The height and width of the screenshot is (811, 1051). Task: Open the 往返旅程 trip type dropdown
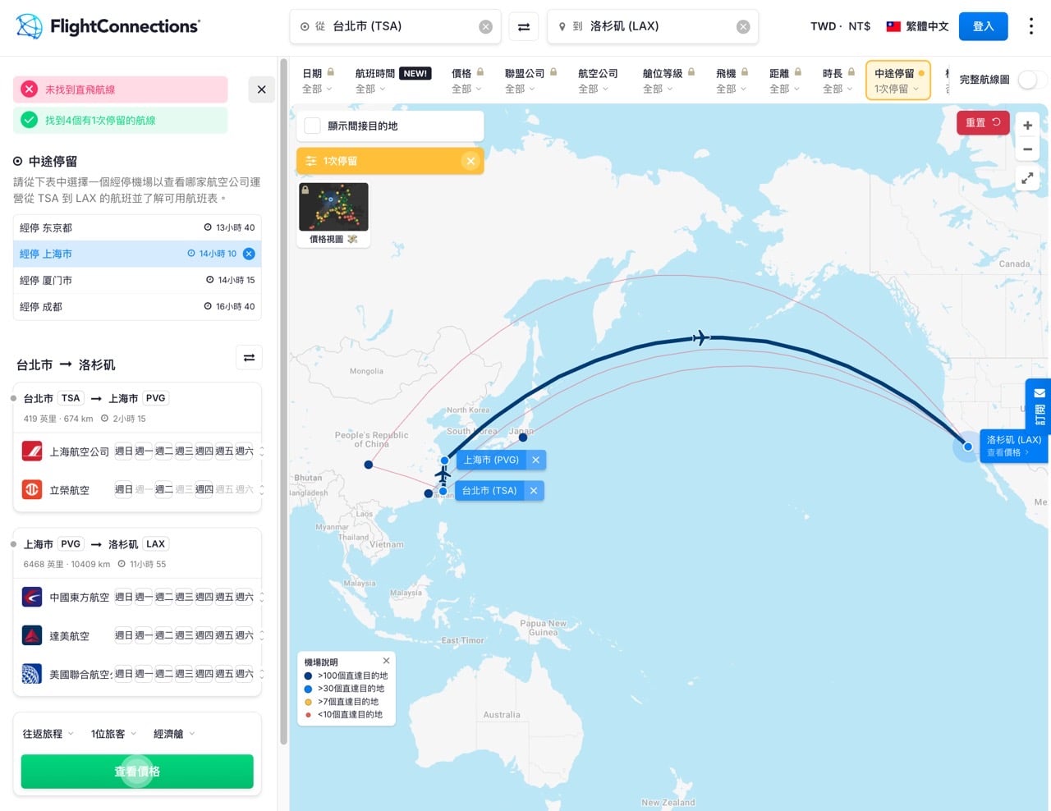(48, 734)
